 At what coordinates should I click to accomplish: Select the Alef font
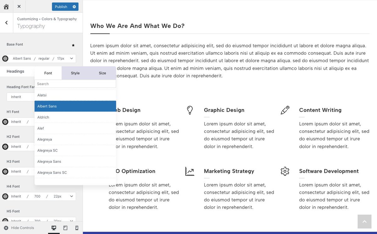pyautogui.click(x=75, y=128)
